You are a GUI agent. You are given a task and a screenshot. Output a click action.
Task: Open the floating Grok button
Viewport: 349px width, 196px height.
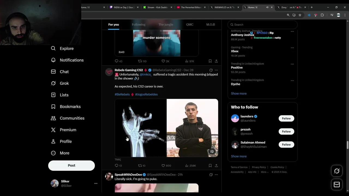[x=337, y=171]
